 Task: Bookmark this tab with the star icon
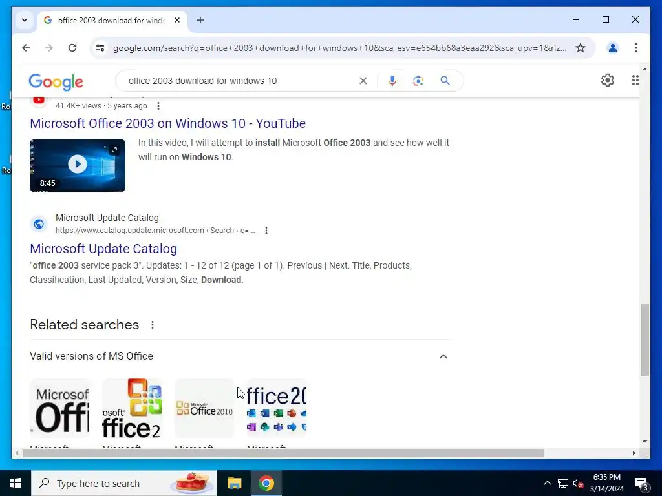pos(581,48)
